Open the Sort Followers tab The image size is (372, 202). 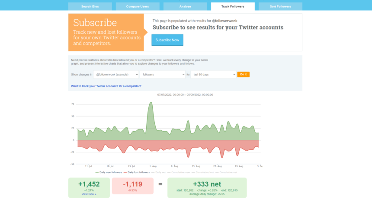[280, 6]
